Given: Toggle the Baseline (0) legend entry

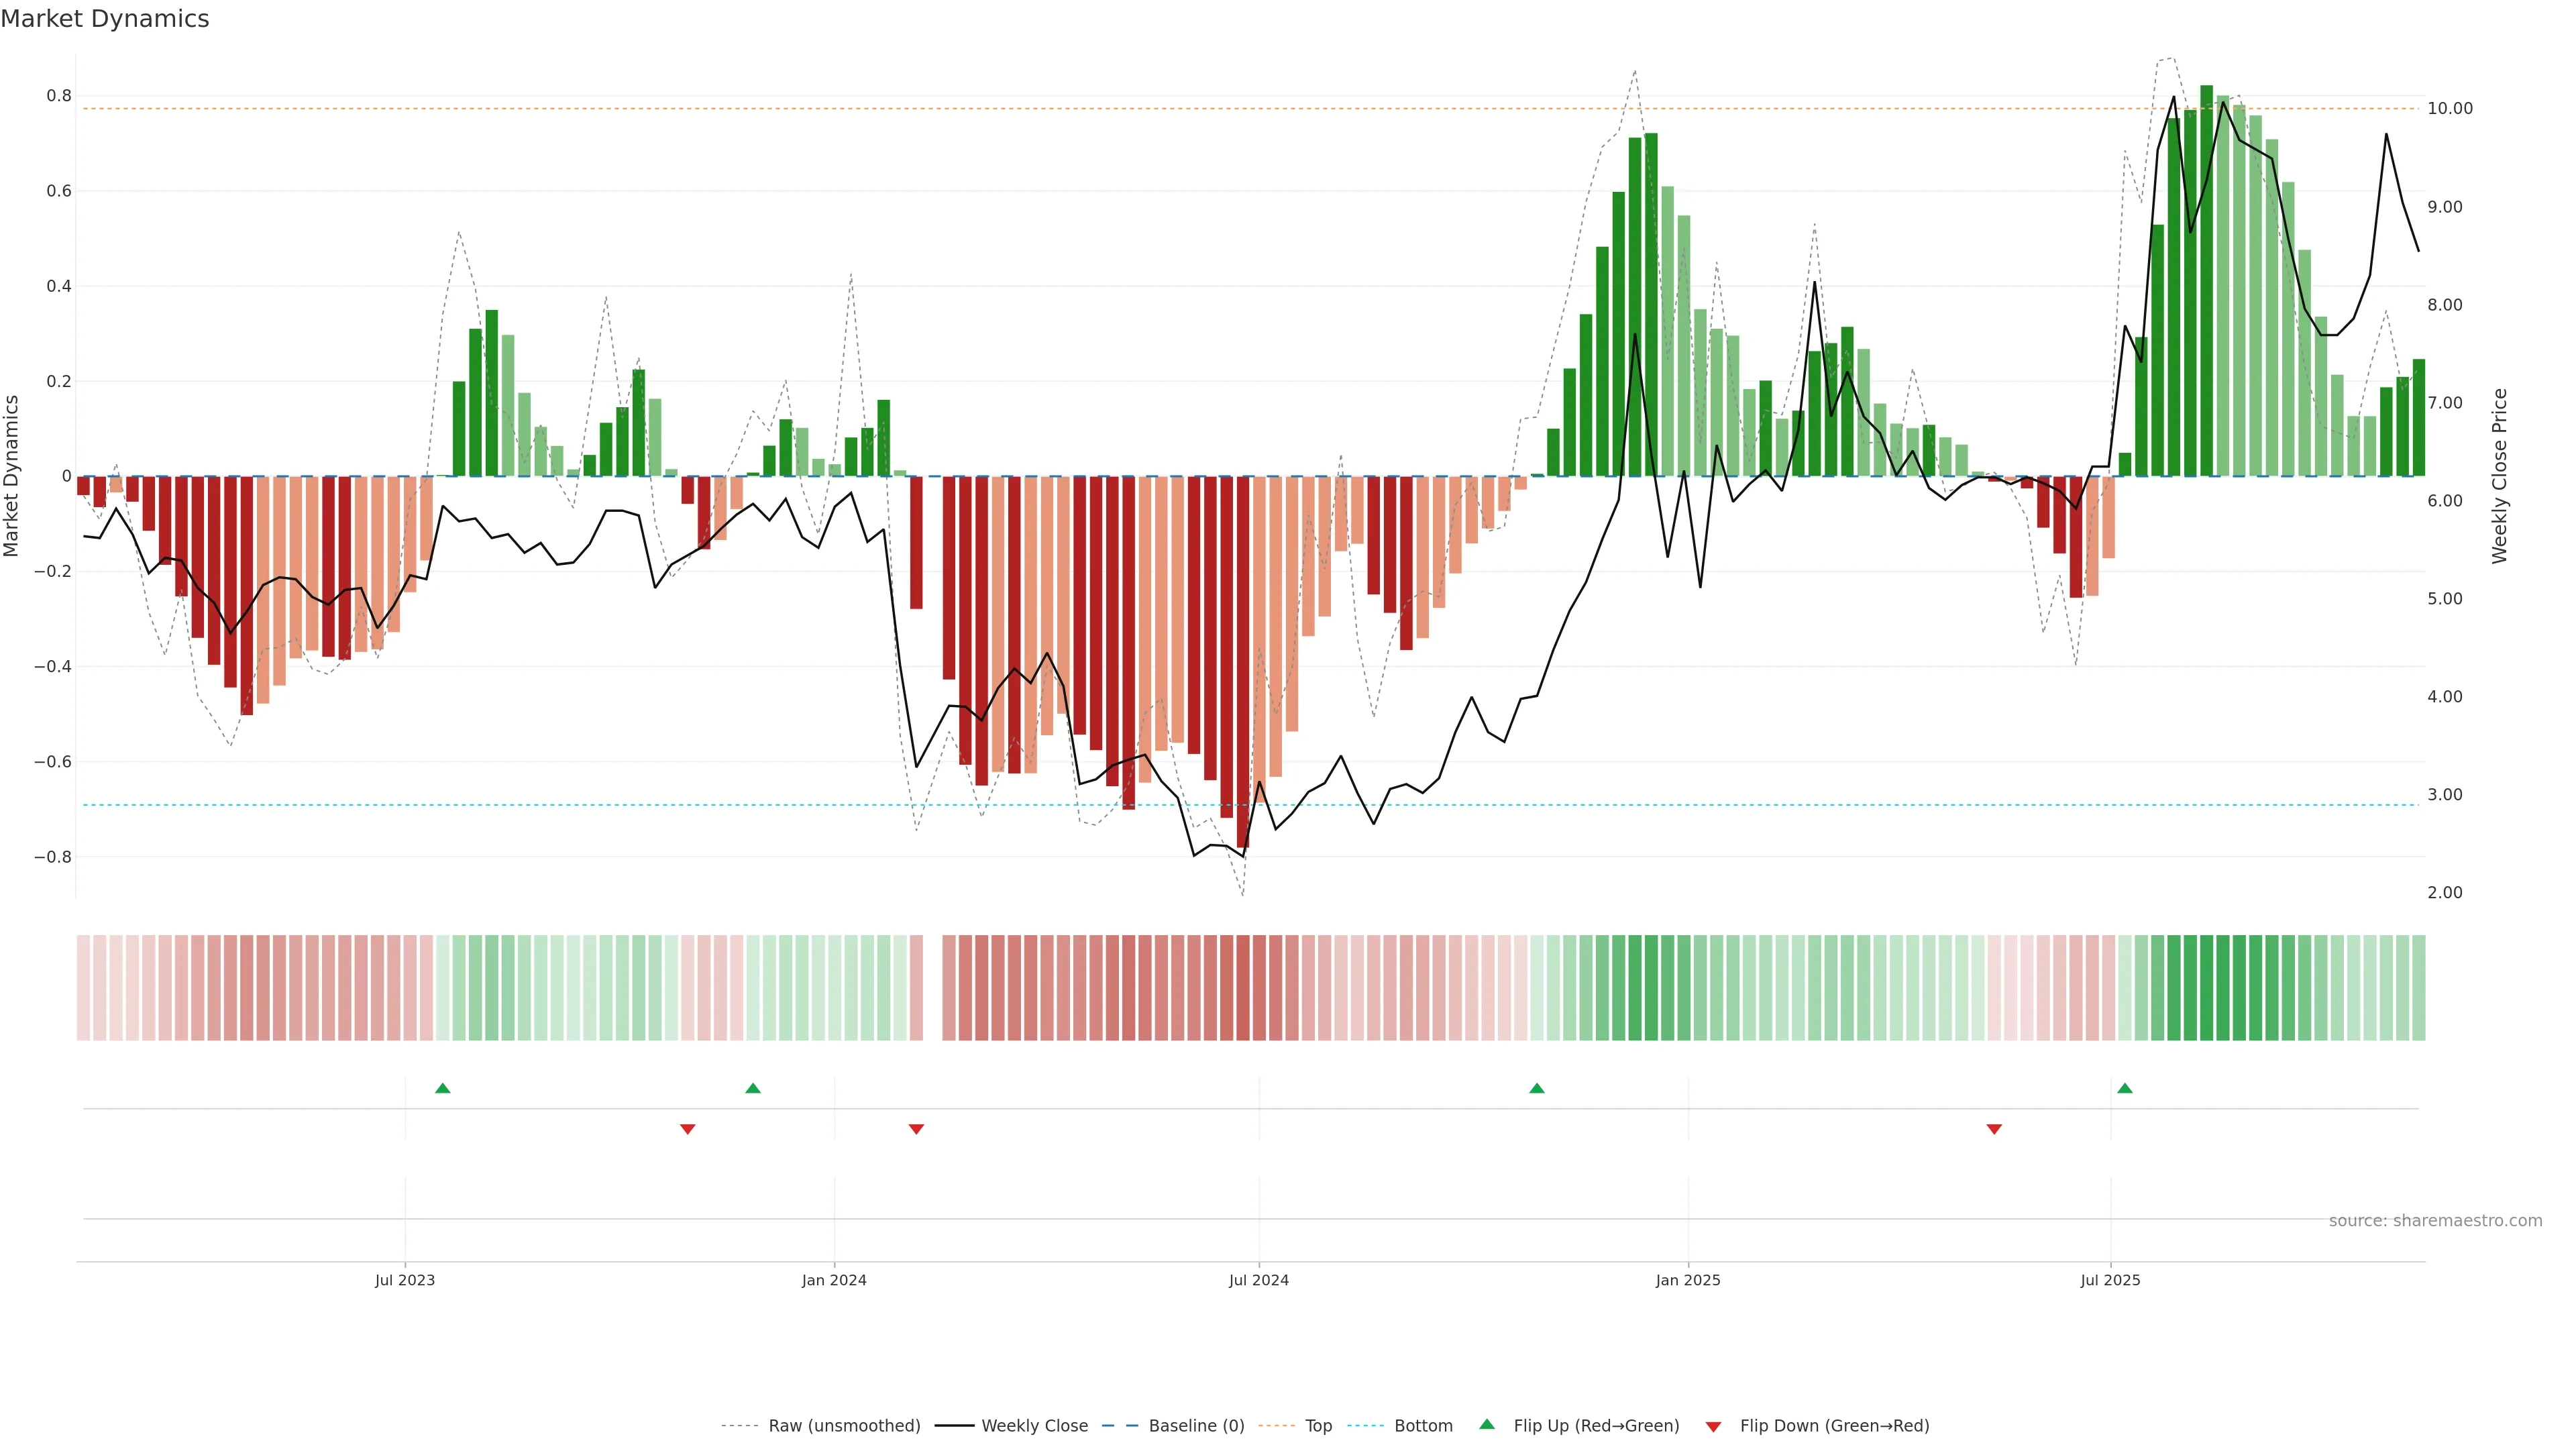Looking at the screenshot, I should click(1196, 1426).
